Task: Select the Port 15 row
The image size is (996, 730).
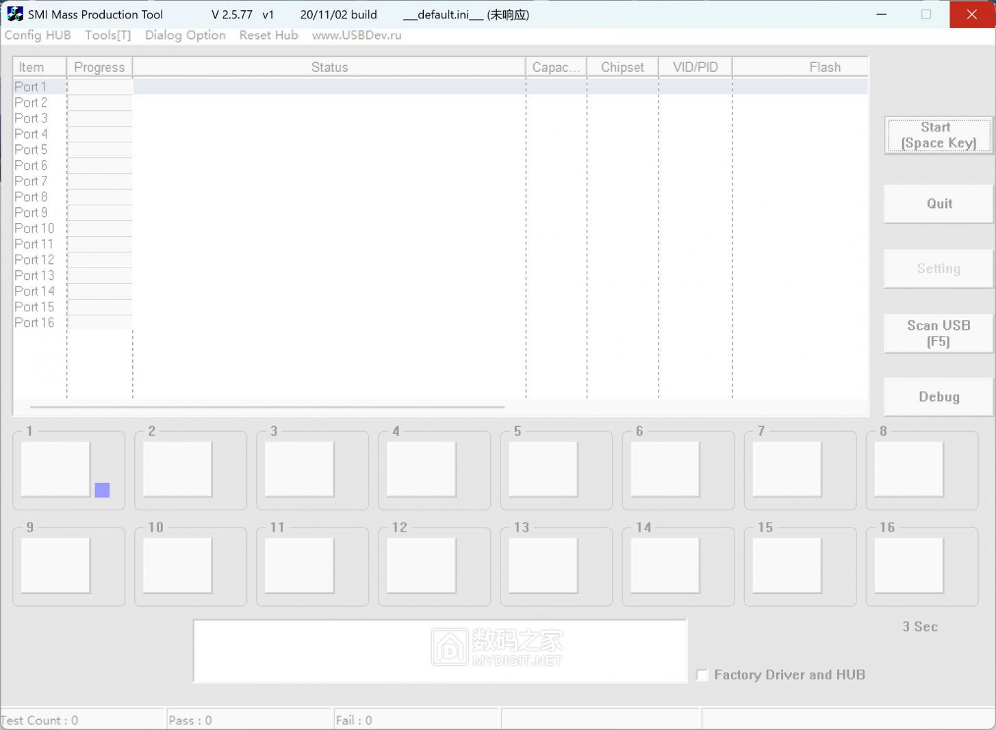Action: coord(440,307)
